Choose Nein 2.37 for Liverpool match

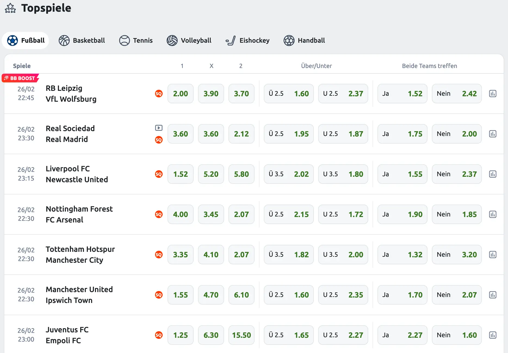click(457, 174)
